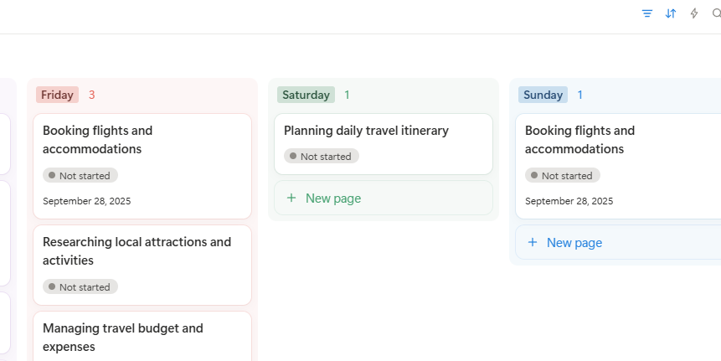Click Not started status on Researching card

coord(80,287)
